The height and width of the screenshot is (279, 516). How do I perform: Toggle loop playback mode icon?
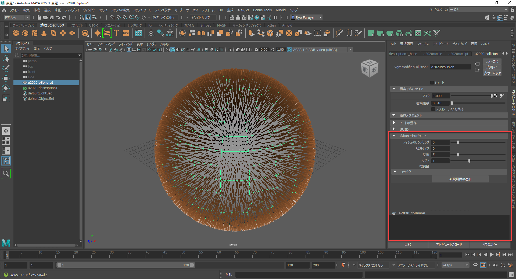pos(475,265)
